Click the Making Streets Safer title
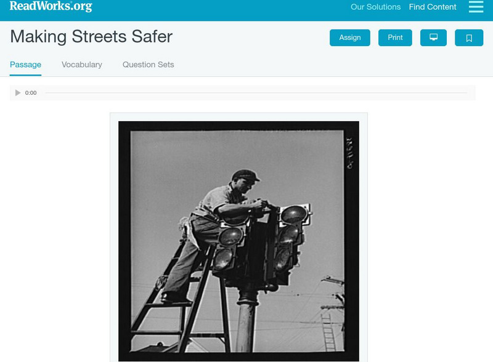Image resolution: width=493 pixels, height=362 pixels. tap(91, 36)
